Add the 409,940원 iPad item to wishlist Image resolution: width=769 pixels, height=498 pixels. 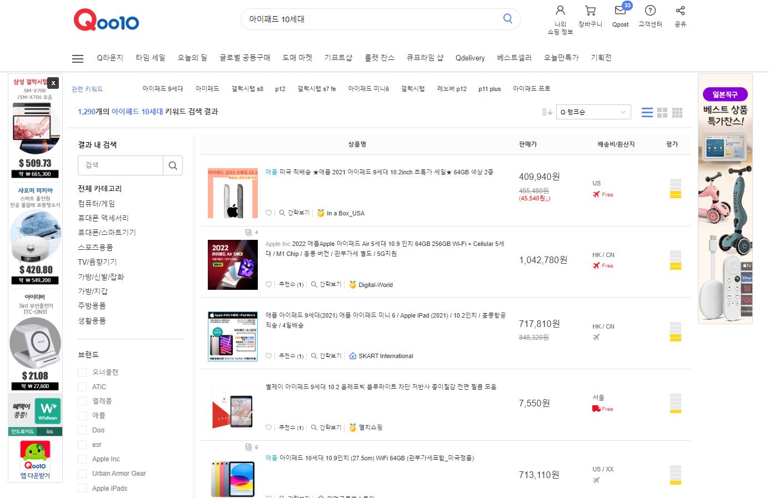tap(269, 213)
